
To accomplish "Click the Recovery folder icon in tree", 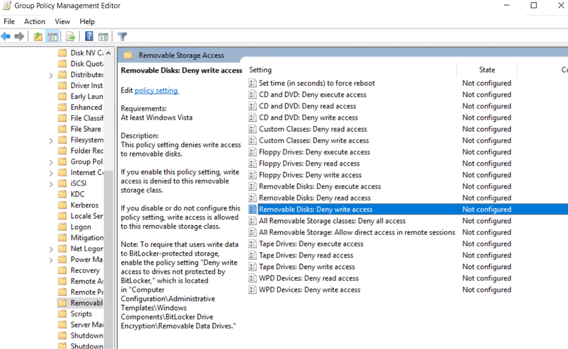I will click(62, 270).
